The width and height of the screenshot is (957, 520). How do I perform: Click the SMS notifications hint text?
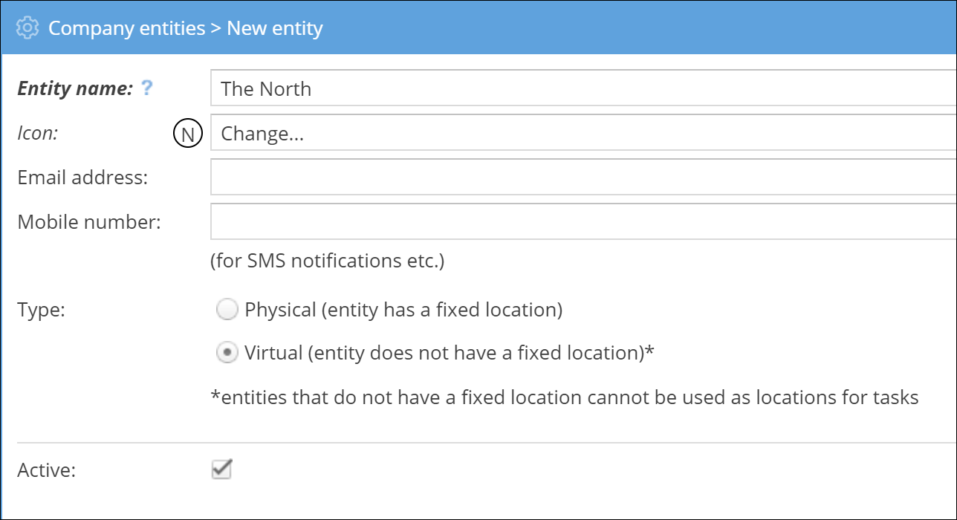coord(328,261)
